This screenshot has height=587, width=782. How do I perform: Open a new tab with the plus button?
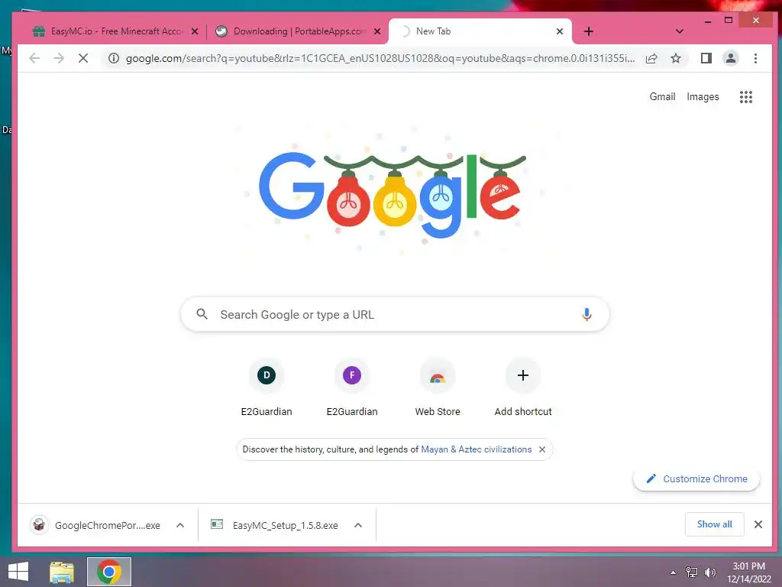(x=589, y=31)
